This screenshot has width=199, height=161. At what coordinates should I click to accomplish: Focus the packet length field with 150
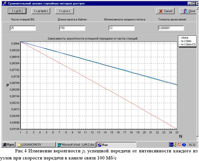point(72,28)
